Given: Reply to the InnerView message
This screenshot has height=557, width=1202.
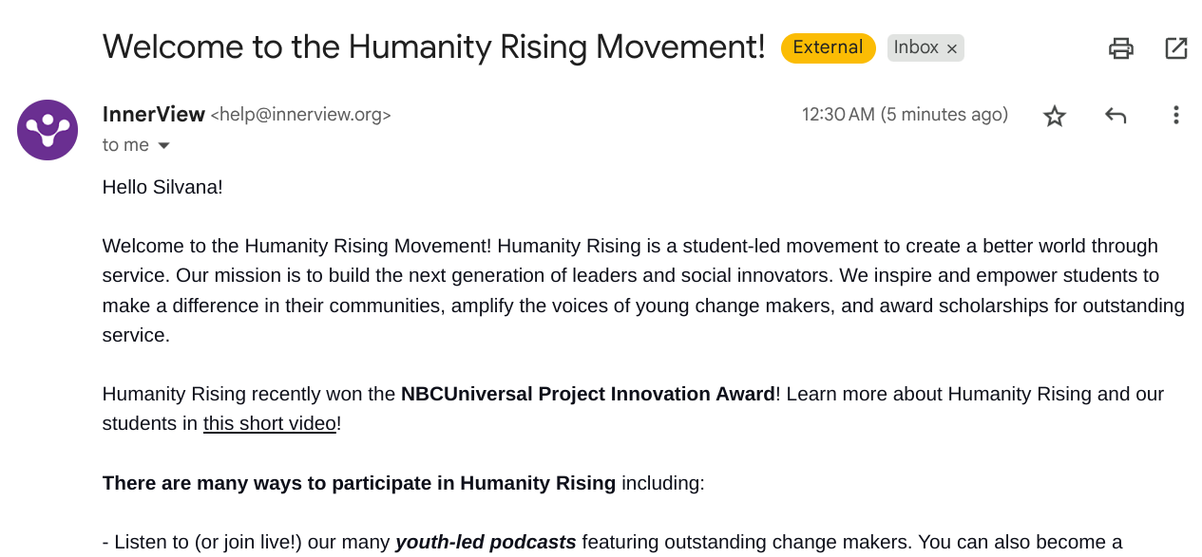Looking at the screenshot, I should click(x=1116, y=116).
